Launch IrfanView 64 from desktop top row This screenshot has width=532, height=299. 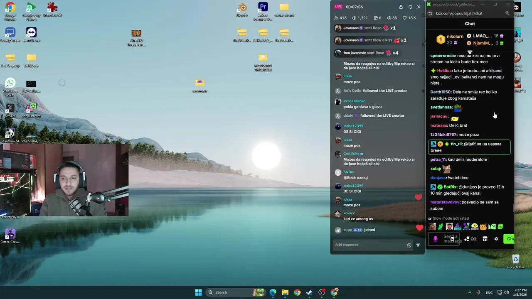tap(52, 10)
